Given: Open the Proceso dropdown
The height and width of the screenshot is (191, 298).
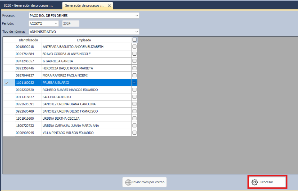Looking at the screenshot, I should tap(137, 15).
